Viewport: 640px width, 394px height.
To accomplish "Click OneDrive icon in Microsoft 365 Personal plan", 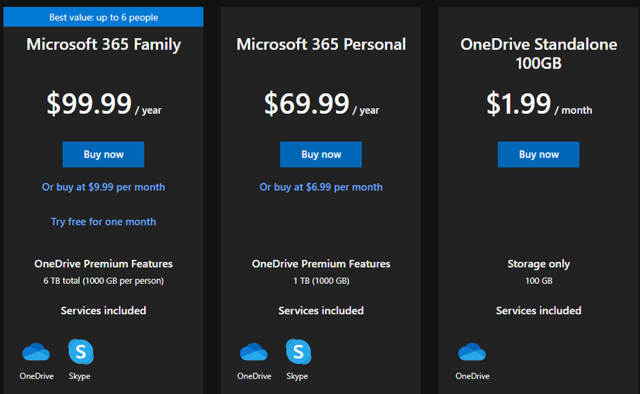I will (254, 352).
